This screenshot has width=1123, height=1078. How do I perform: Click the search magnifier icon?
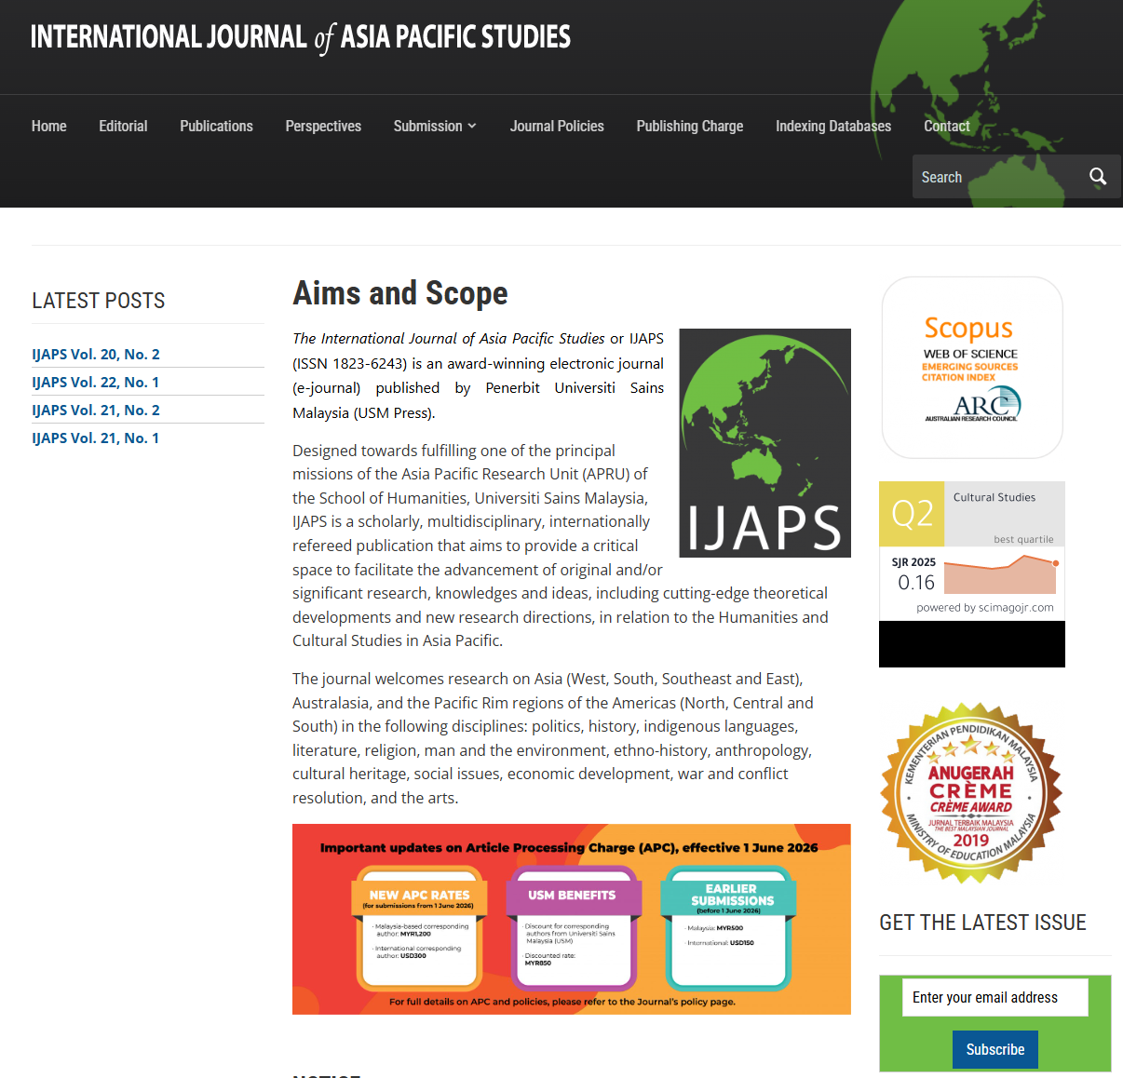click(1098, 177)
